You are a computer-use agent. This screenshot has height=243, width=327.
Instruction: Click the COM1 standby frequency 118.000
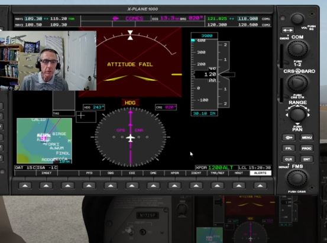248,19
